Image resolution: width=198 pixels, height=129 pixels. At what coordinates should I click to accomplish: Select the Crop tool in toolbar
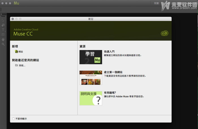pos(3,25)
